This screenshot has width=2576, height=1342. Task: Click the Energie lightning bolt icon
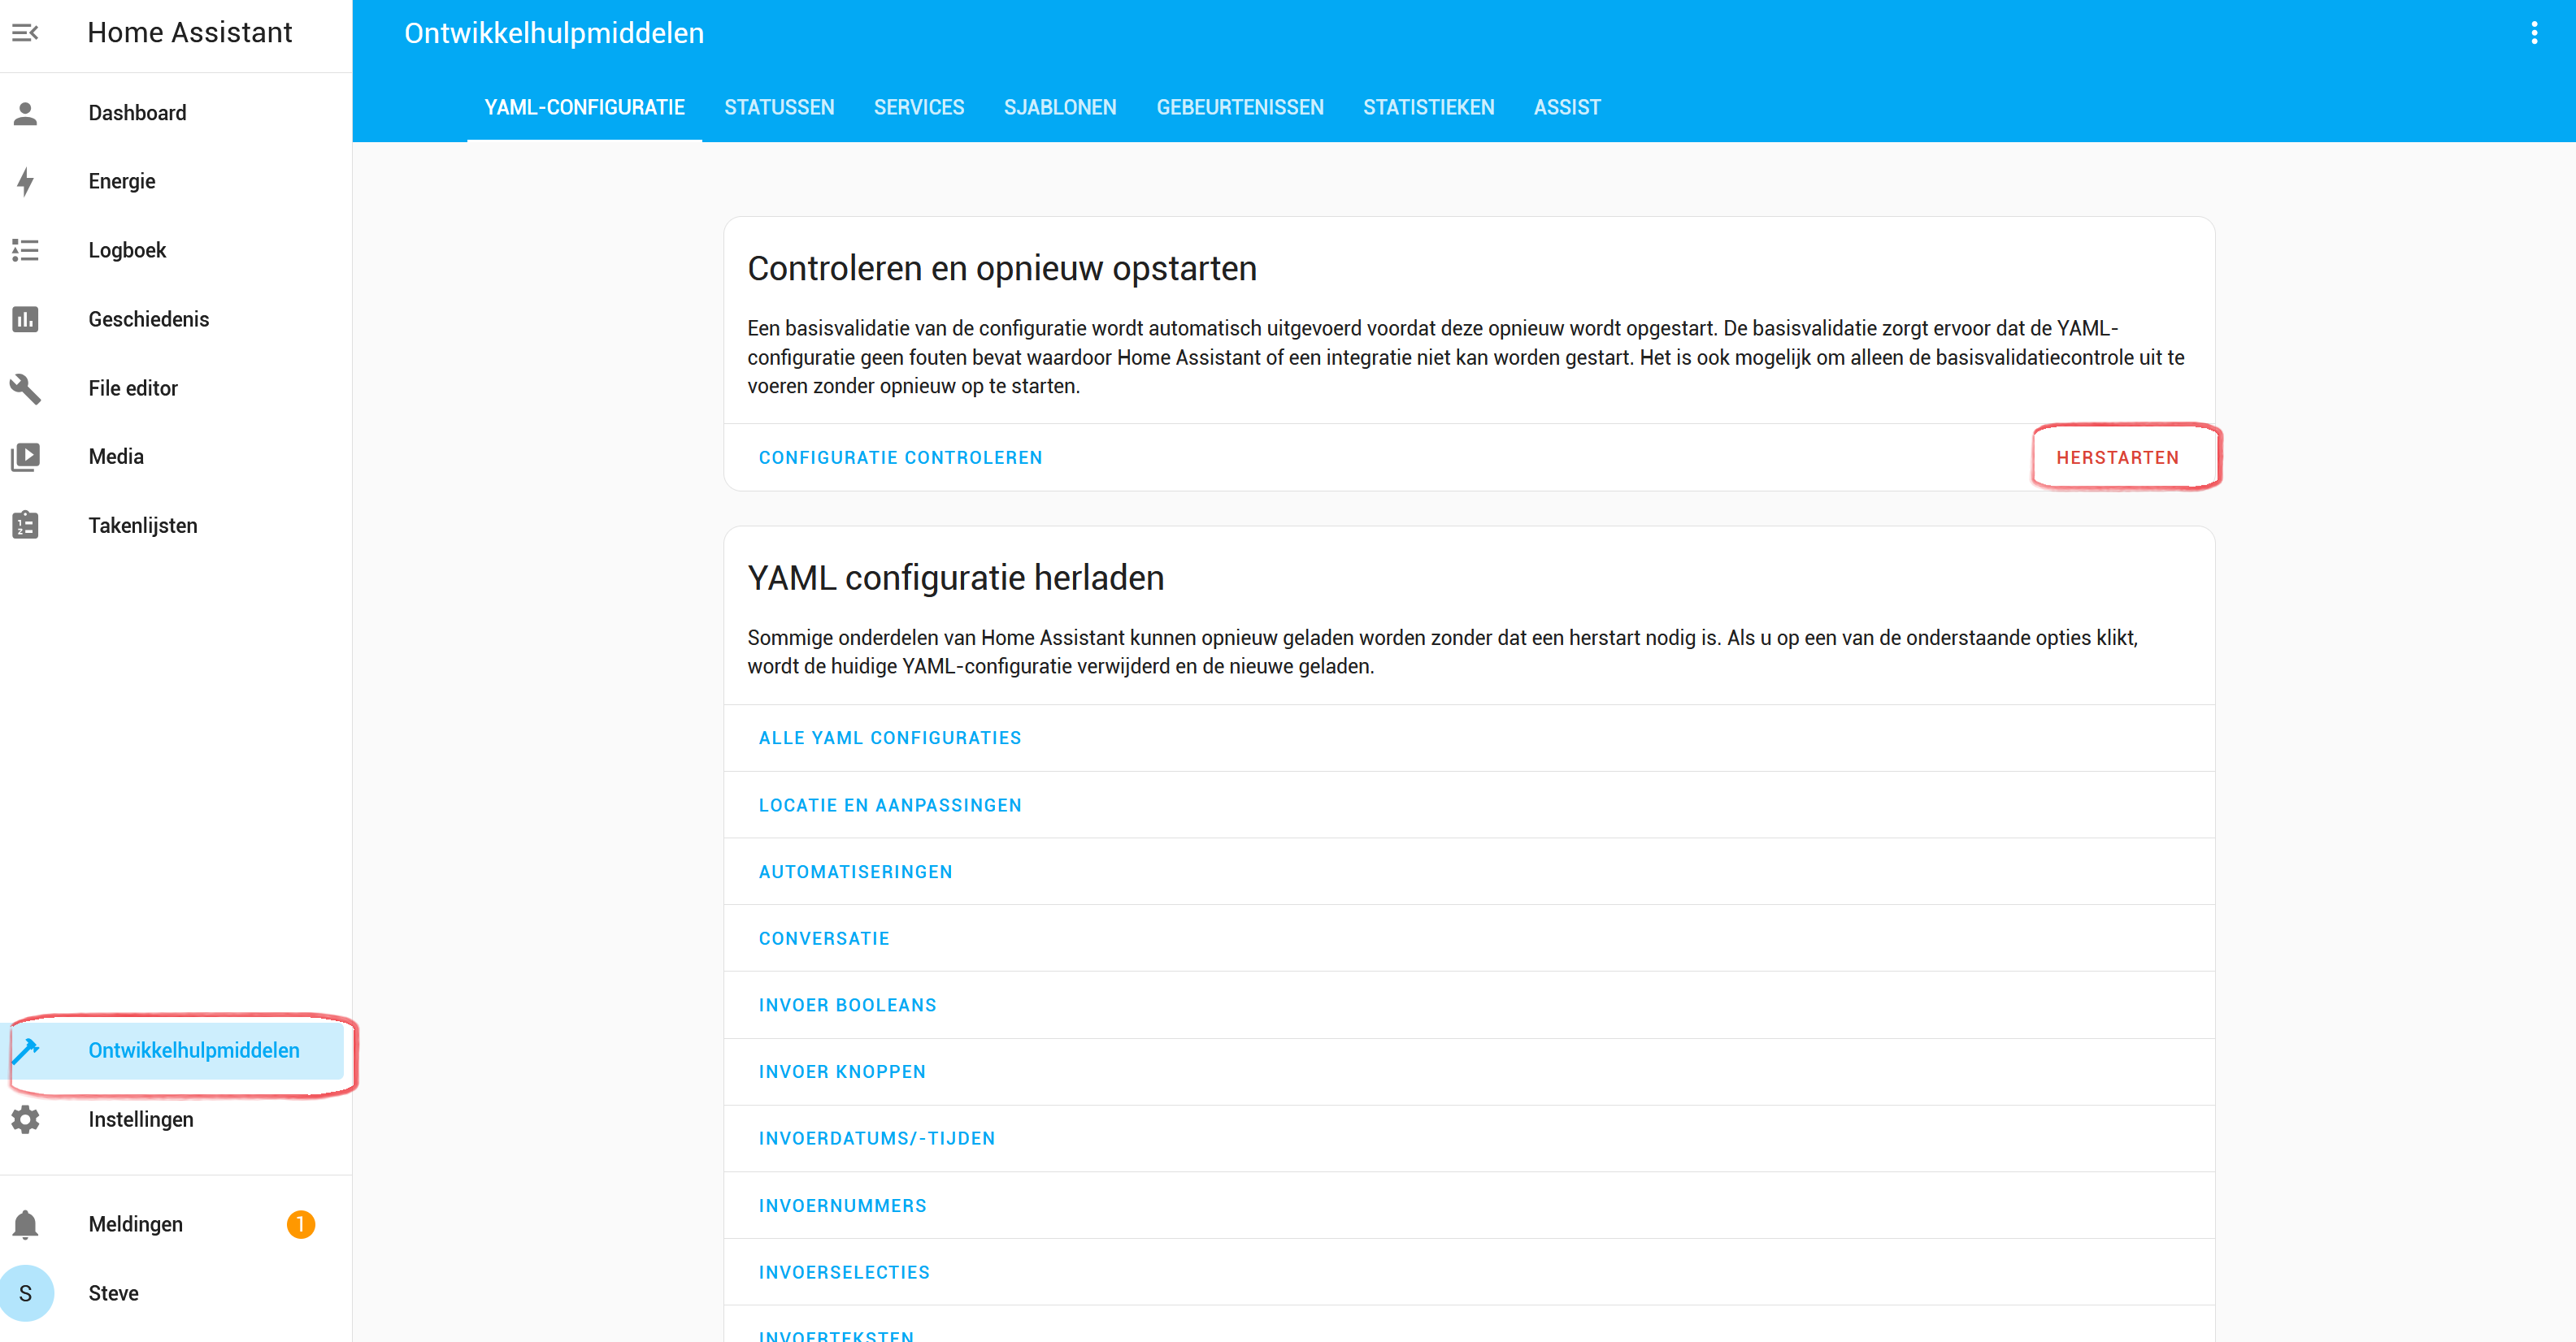[25, 182]
